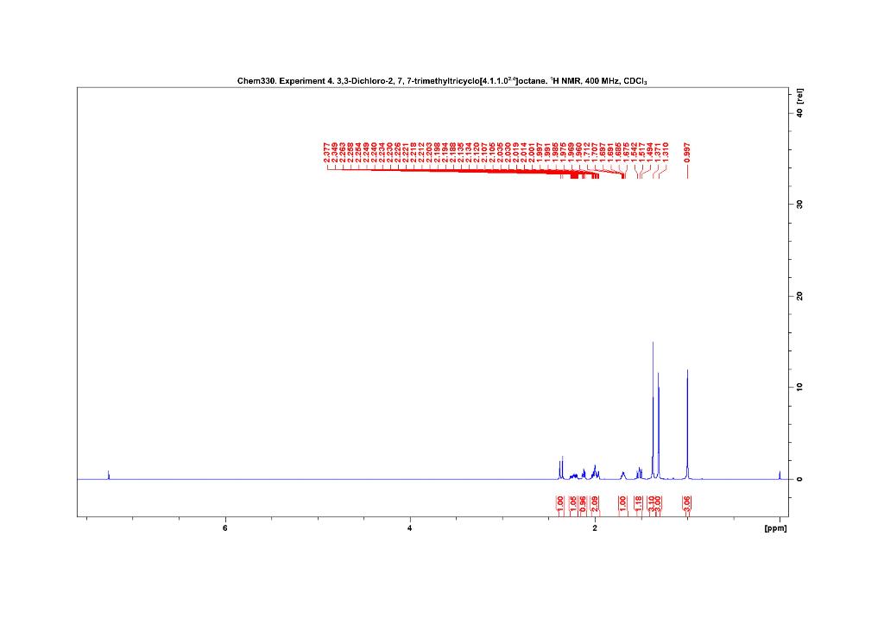Select the integral value 2.09

click(596, 502)
